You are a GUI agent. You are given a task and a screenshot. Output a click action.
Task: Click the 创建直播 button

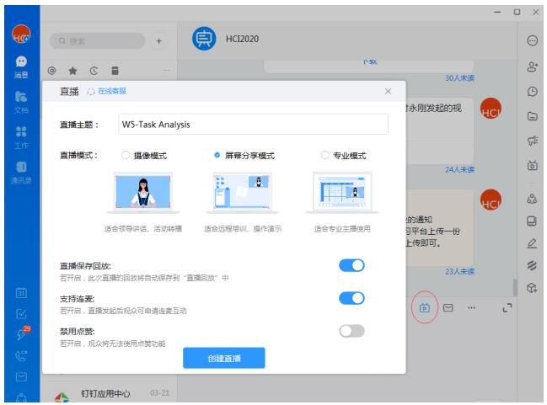(224, 358)
